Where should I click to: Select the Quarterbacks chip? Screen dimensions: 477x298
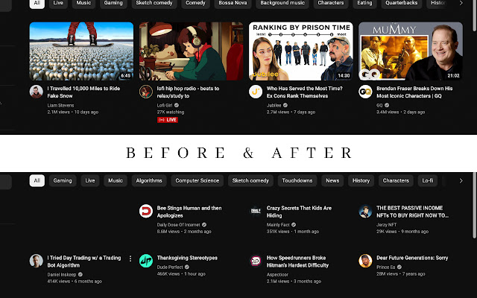[x=402, y=3]
